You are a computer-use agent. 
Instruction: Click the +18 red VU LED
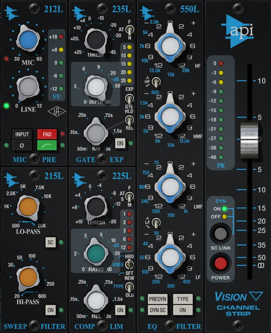[61, 37]
